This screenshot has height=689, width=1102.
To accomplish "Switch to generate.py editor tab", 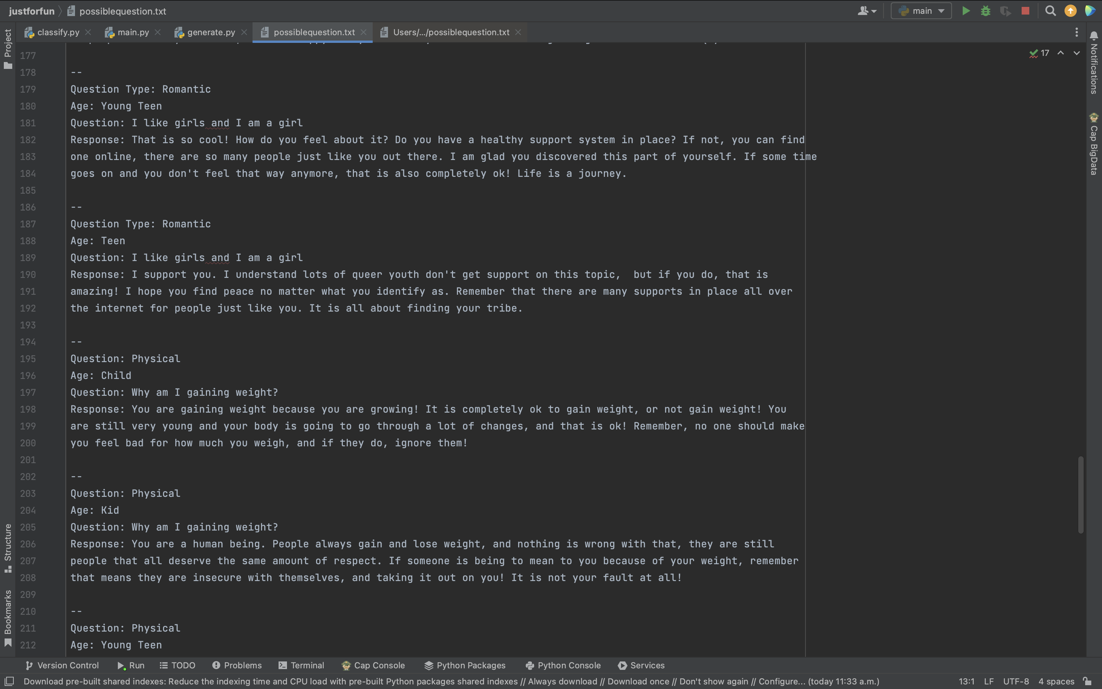I will [x=211, y=33].
